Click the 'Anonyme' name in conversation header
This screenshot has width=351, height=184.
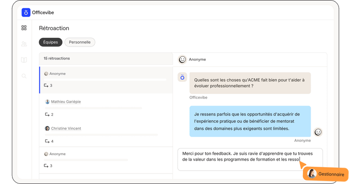[x=197, y=59]
